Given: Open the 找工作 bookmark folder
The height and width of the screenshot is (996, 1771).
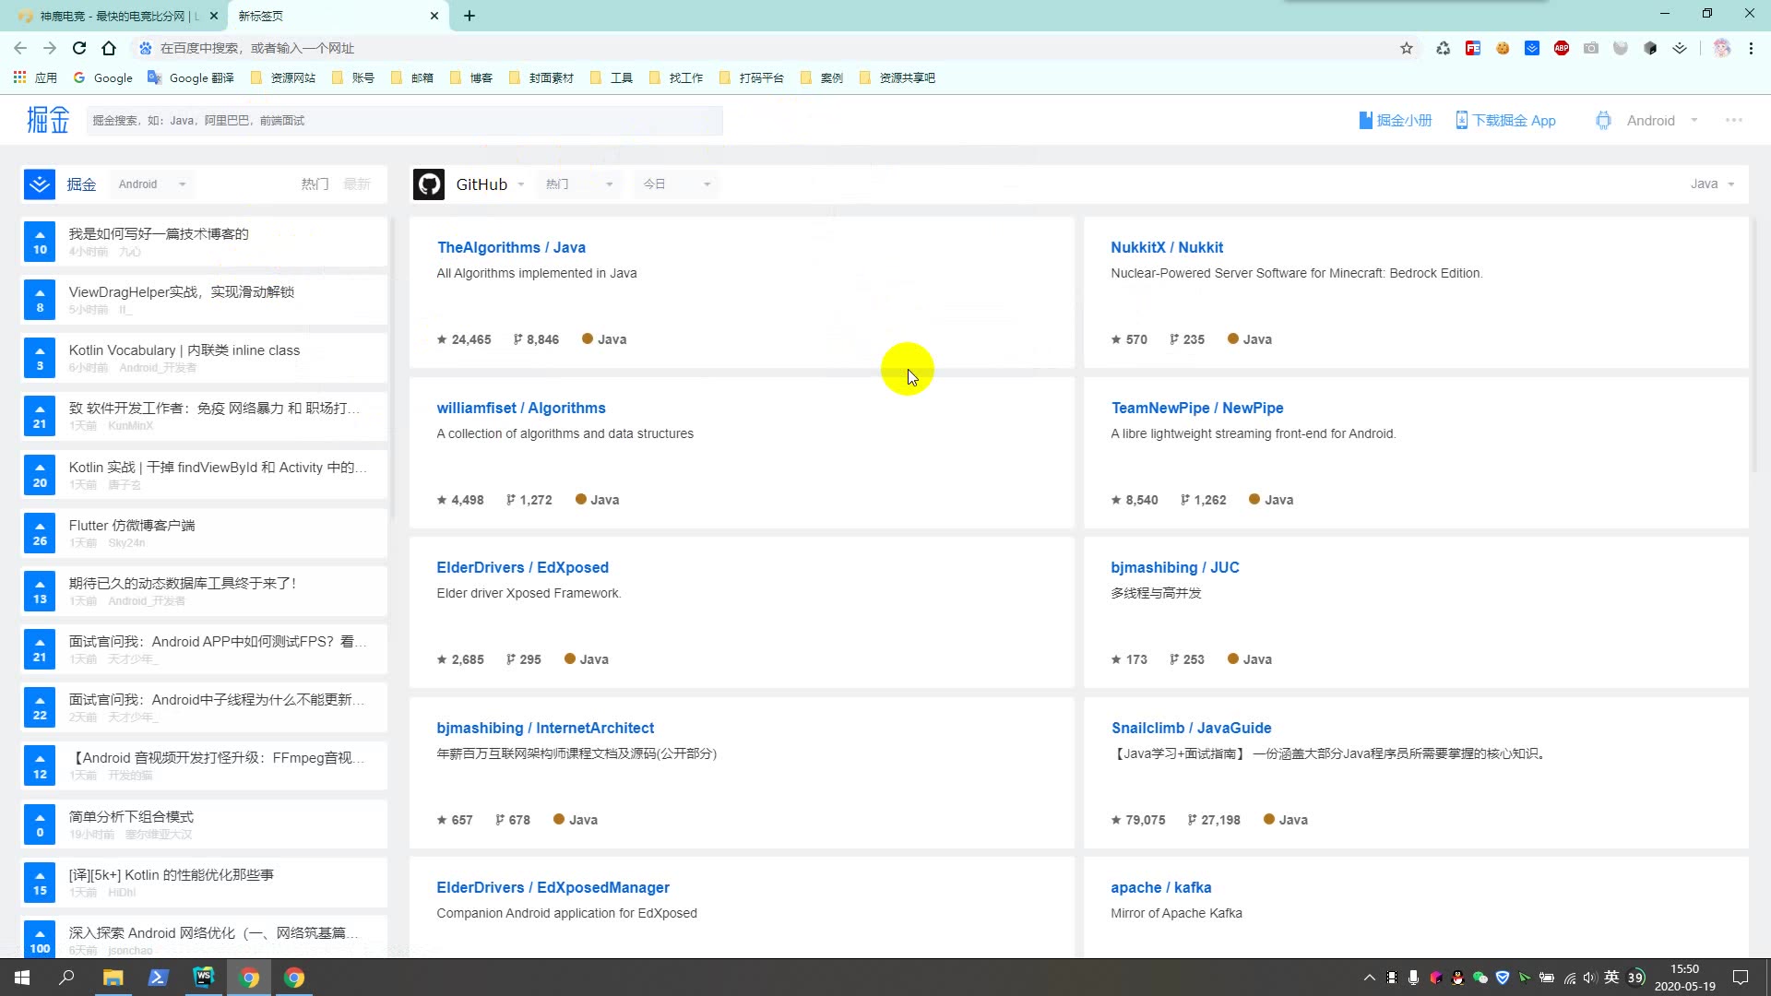Looking at the screenshot, I should click(676, 77).
